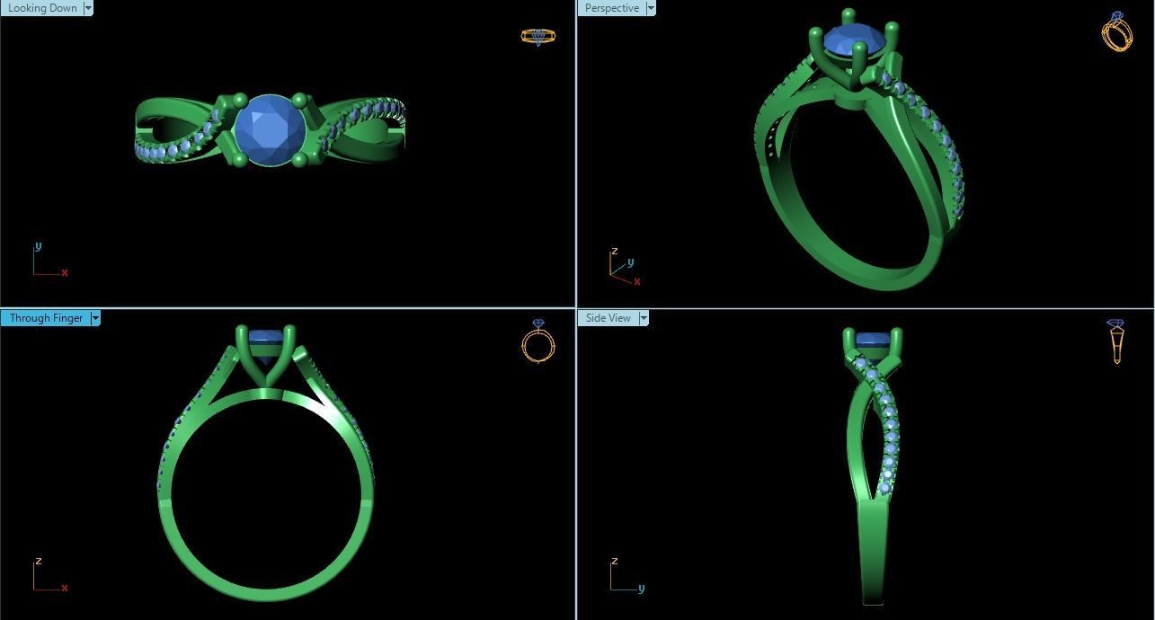This screenshot has width=1155, height=620.
Task: Select the blue center stone in Looking Down view
Action: [x=269, y=131]
